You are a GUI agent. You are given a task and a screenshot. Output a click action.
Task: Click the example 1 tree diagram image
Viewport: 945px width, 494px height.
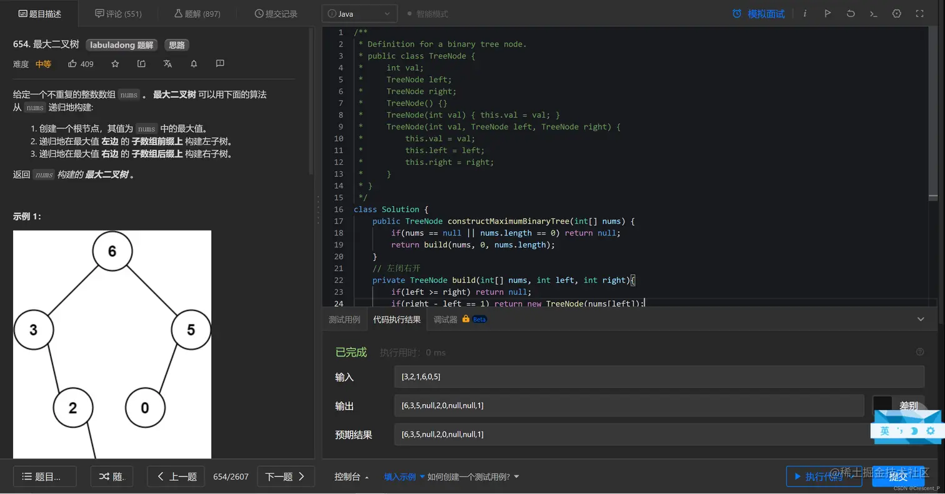[x=112, y=344]
